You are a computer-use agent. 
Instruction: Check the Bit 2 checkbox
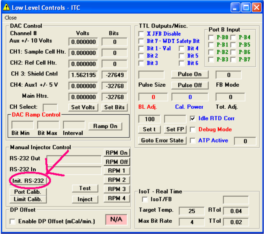coord(141,56)
